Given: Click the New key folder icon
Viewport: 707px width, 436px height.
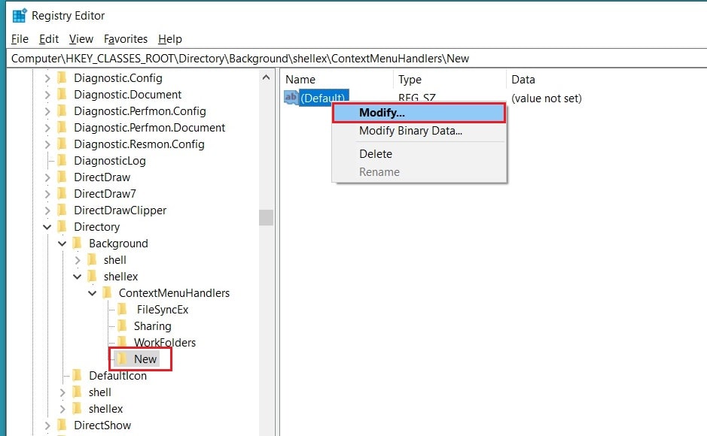Looking at the screenshot, I should point(123,359).
